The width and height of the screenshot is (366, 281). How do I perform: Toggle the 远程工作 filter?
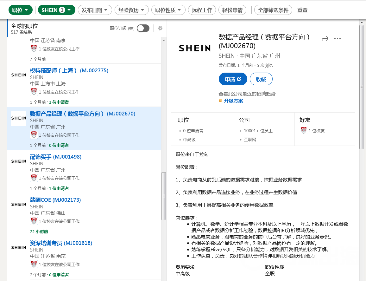point(202,10)
